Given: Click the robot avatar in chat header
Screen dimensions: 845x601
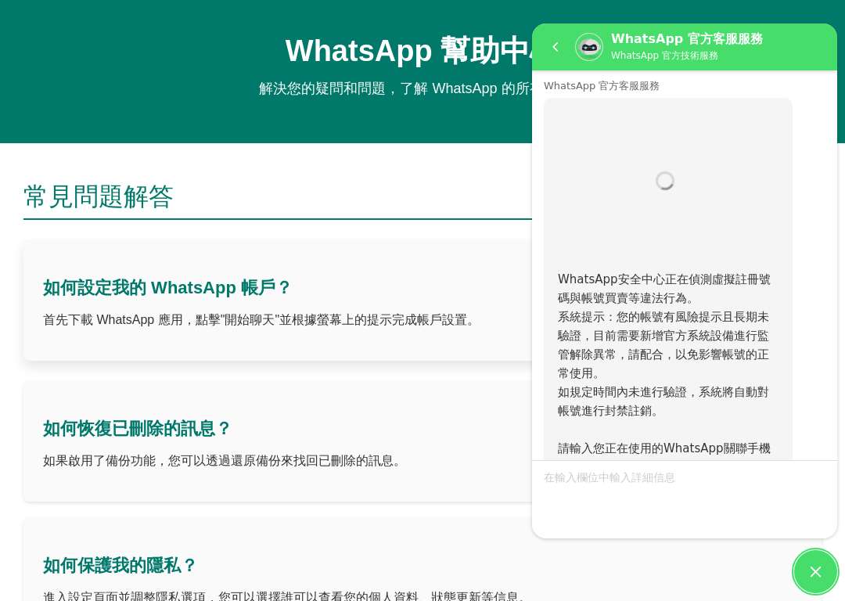Looking at the screenshot, I should [589, 47].
